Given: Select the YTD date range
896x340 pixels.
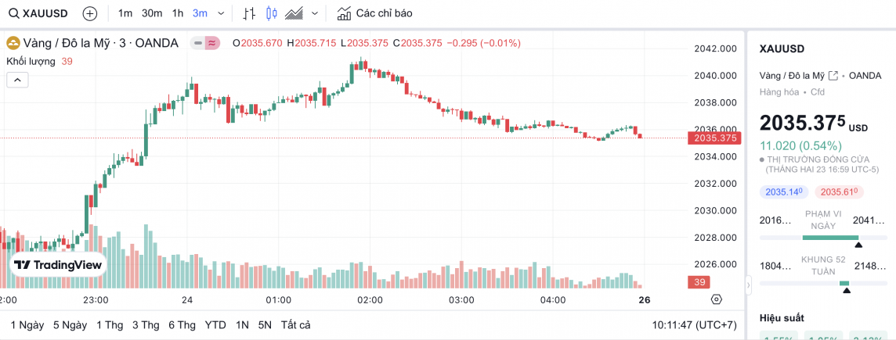Looking at the screenshot, I should click(215, 324).
